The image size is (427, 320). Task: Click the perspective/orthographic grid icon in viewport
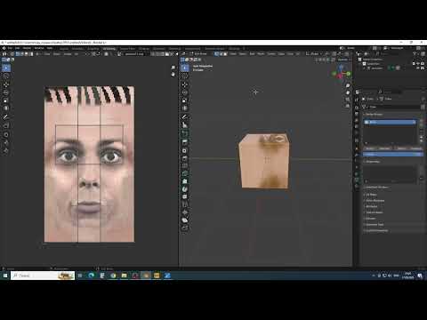pyautogui.click(x=348, y=106)
